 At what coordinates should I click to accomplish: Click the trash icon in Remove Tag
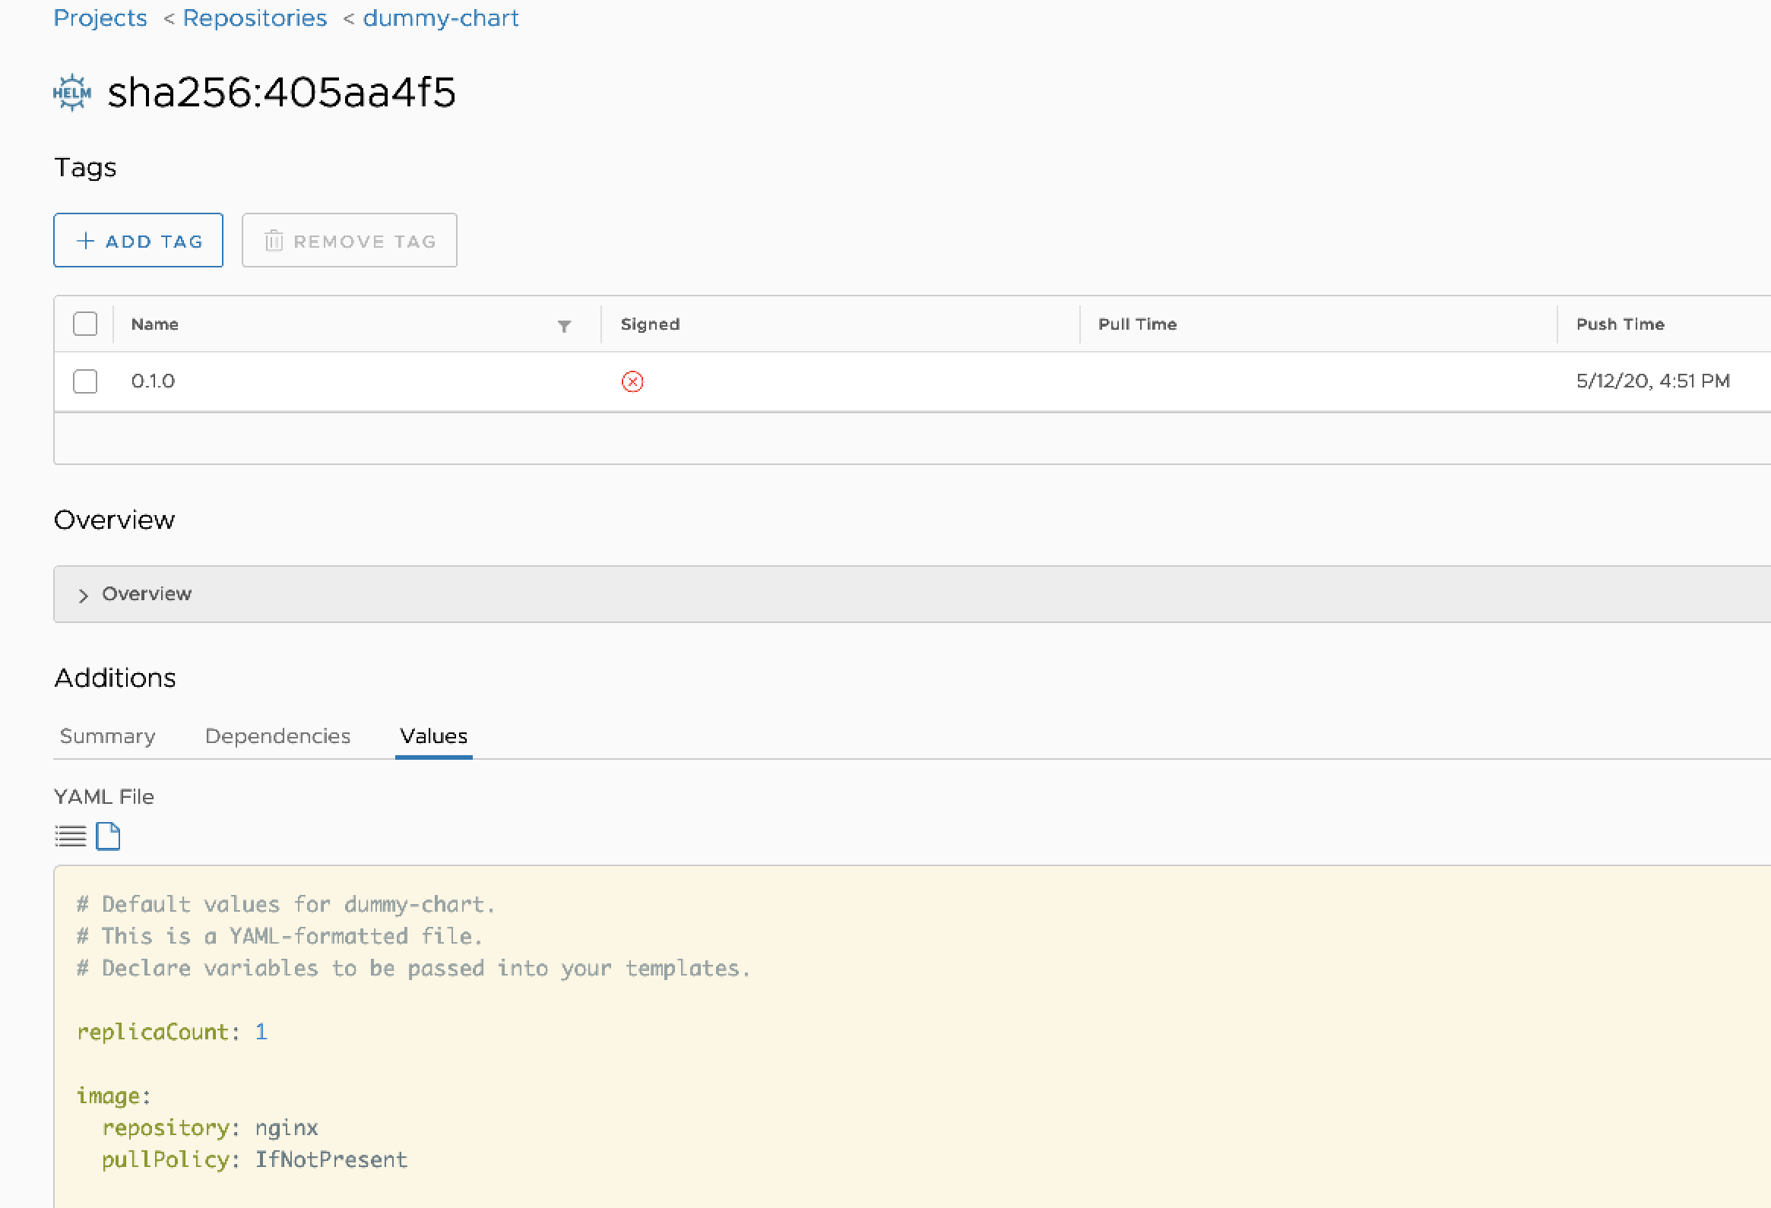click(x=274, y=242)
